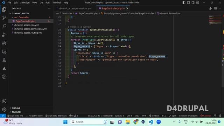Open the Testing flask view
The image size is (224, 126).
pos(4,60)
